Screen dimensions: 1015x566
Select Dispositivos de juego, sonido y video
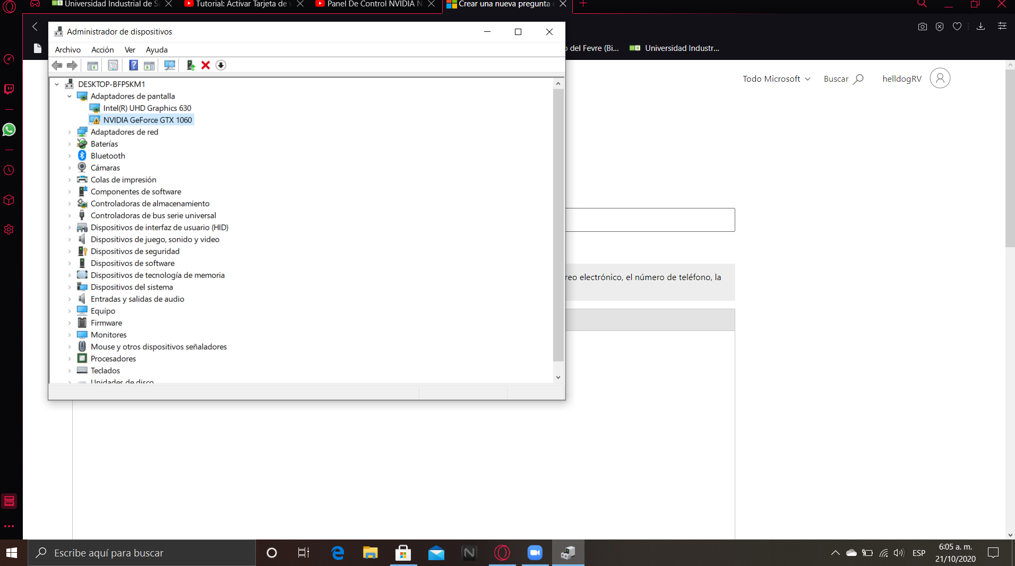pyautogui.click(x=155, y=239)
